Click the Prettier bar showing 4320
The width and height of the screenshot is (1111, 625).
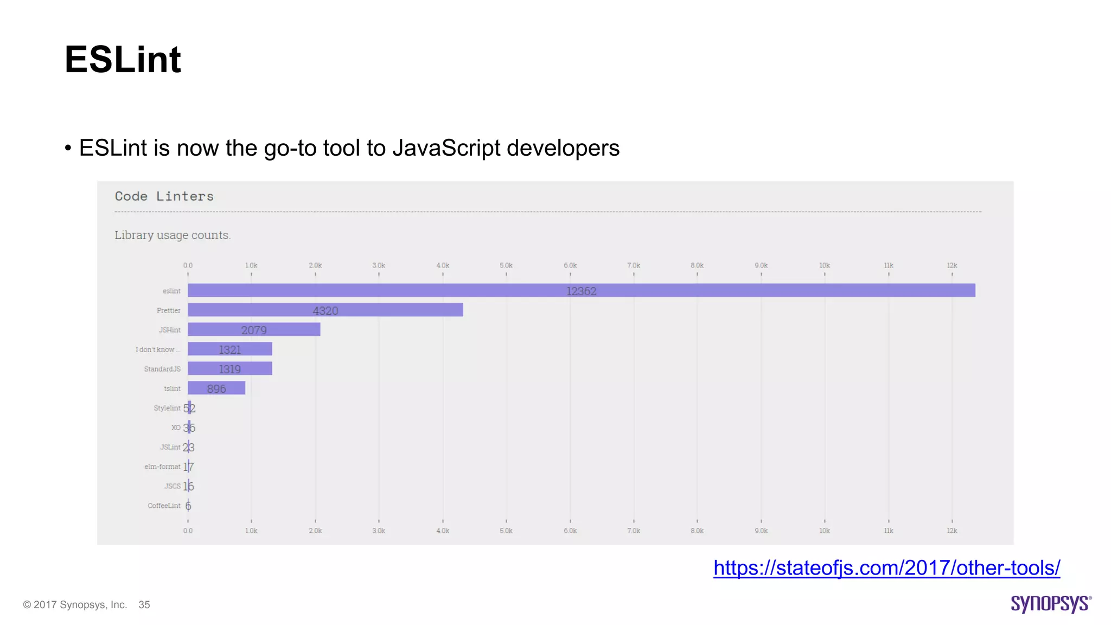pos(325,310)
